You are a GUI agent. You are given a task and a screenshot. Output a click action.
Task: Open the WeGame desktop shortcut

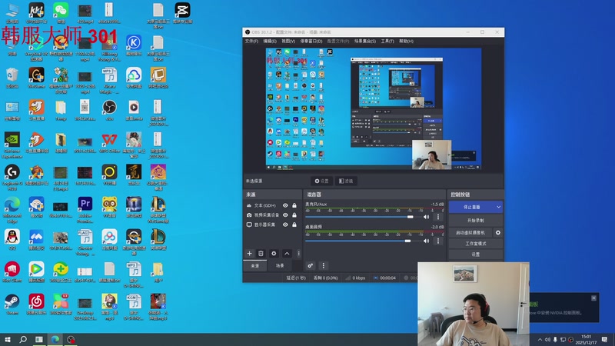click(36, 78)
